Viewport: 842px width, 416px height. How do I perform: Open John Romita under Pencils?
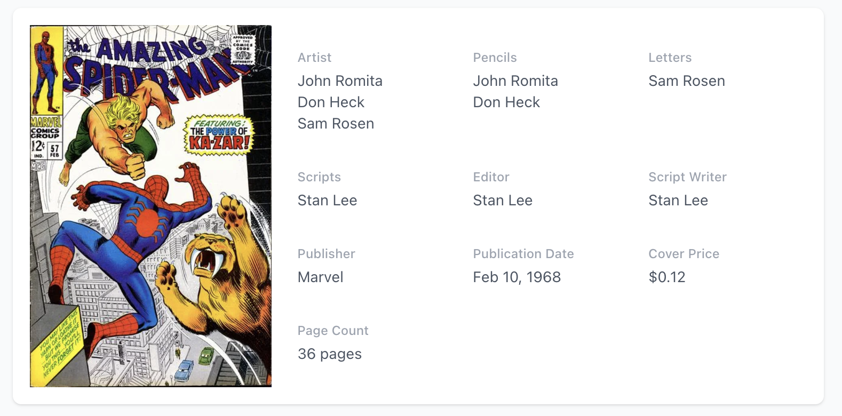[x=515, y=81]
